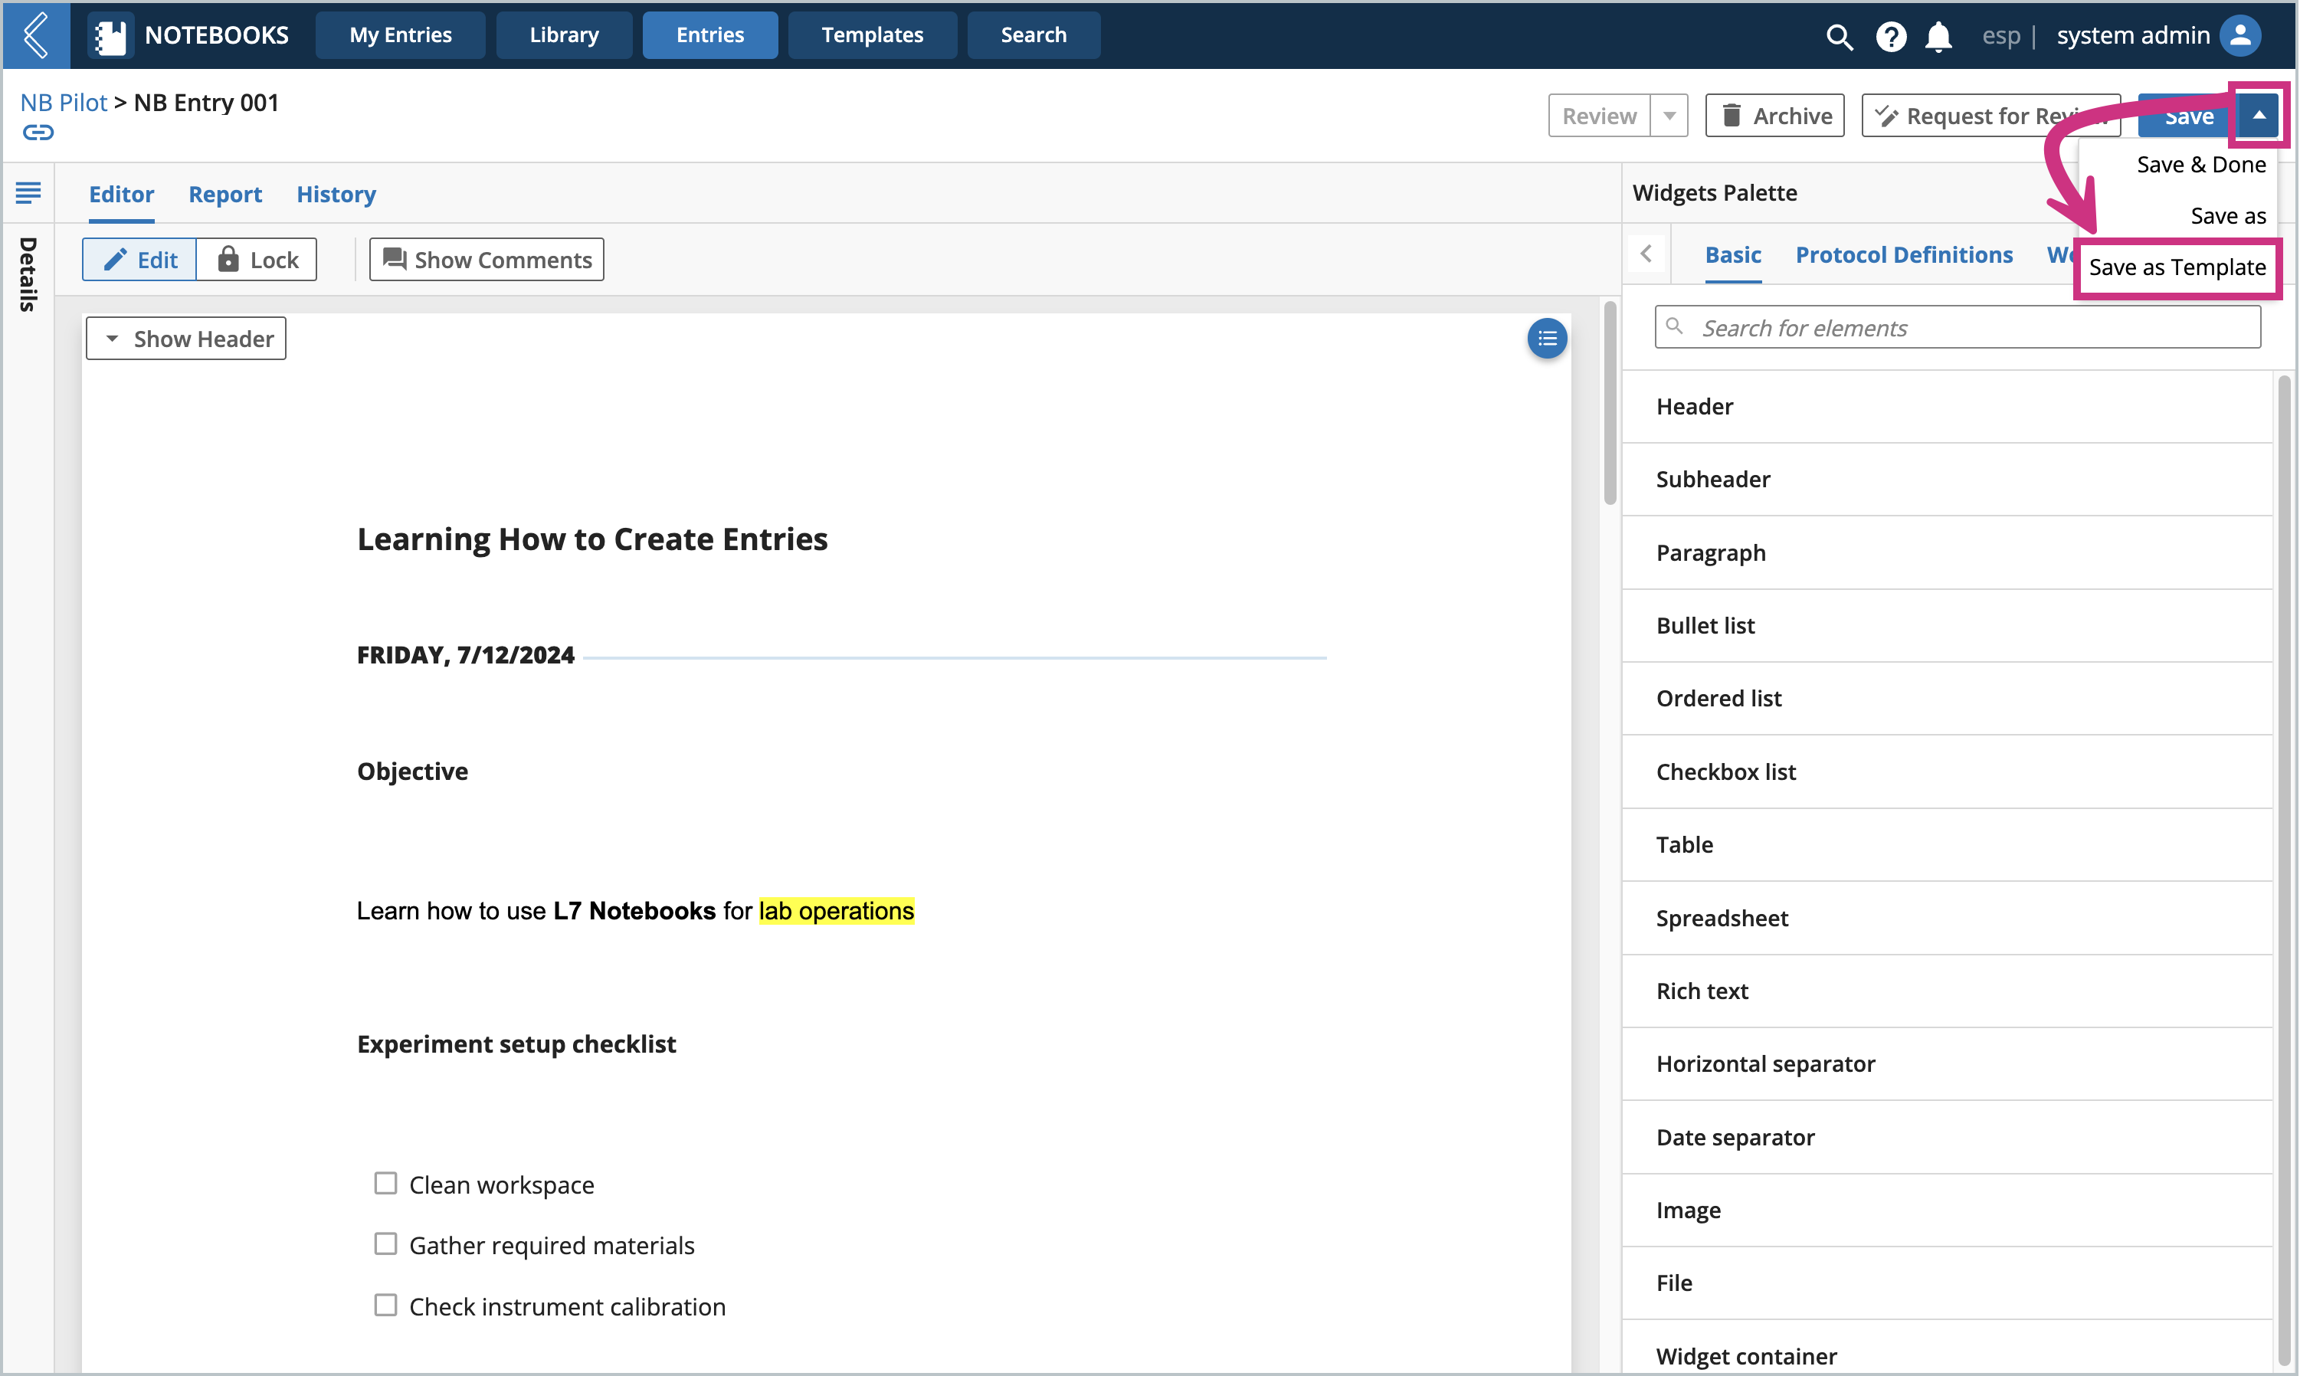Click Show Comments button
Viewport: 2300px width, 1376px height.
click(x=486, y=260)
